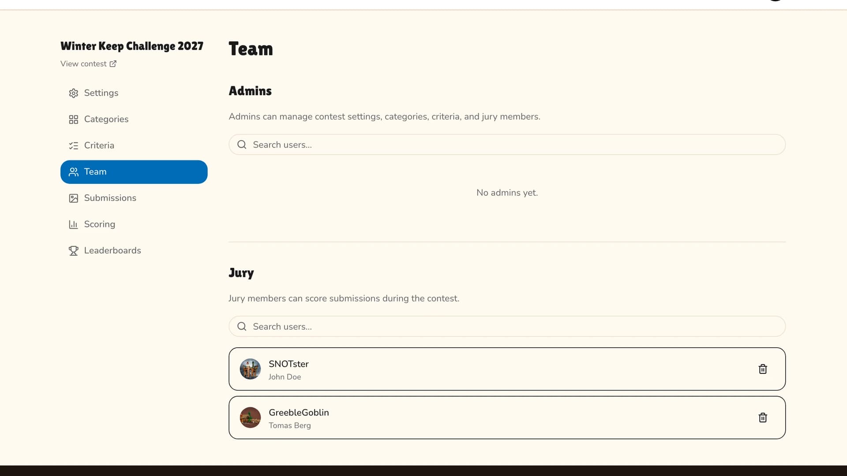Click the Categories grid icon

tap(73, 119)
